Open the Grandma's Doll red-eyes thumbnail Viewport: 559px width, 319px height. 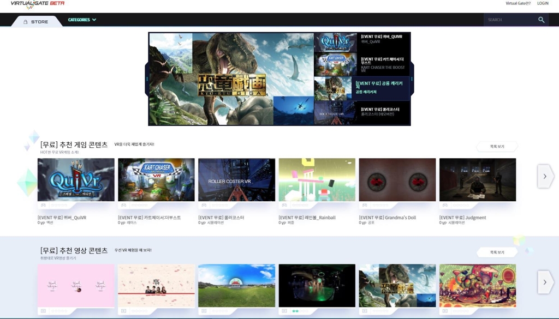pos(397,180)
